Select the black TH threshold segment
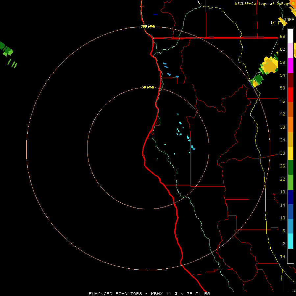 tap(290, 256)
